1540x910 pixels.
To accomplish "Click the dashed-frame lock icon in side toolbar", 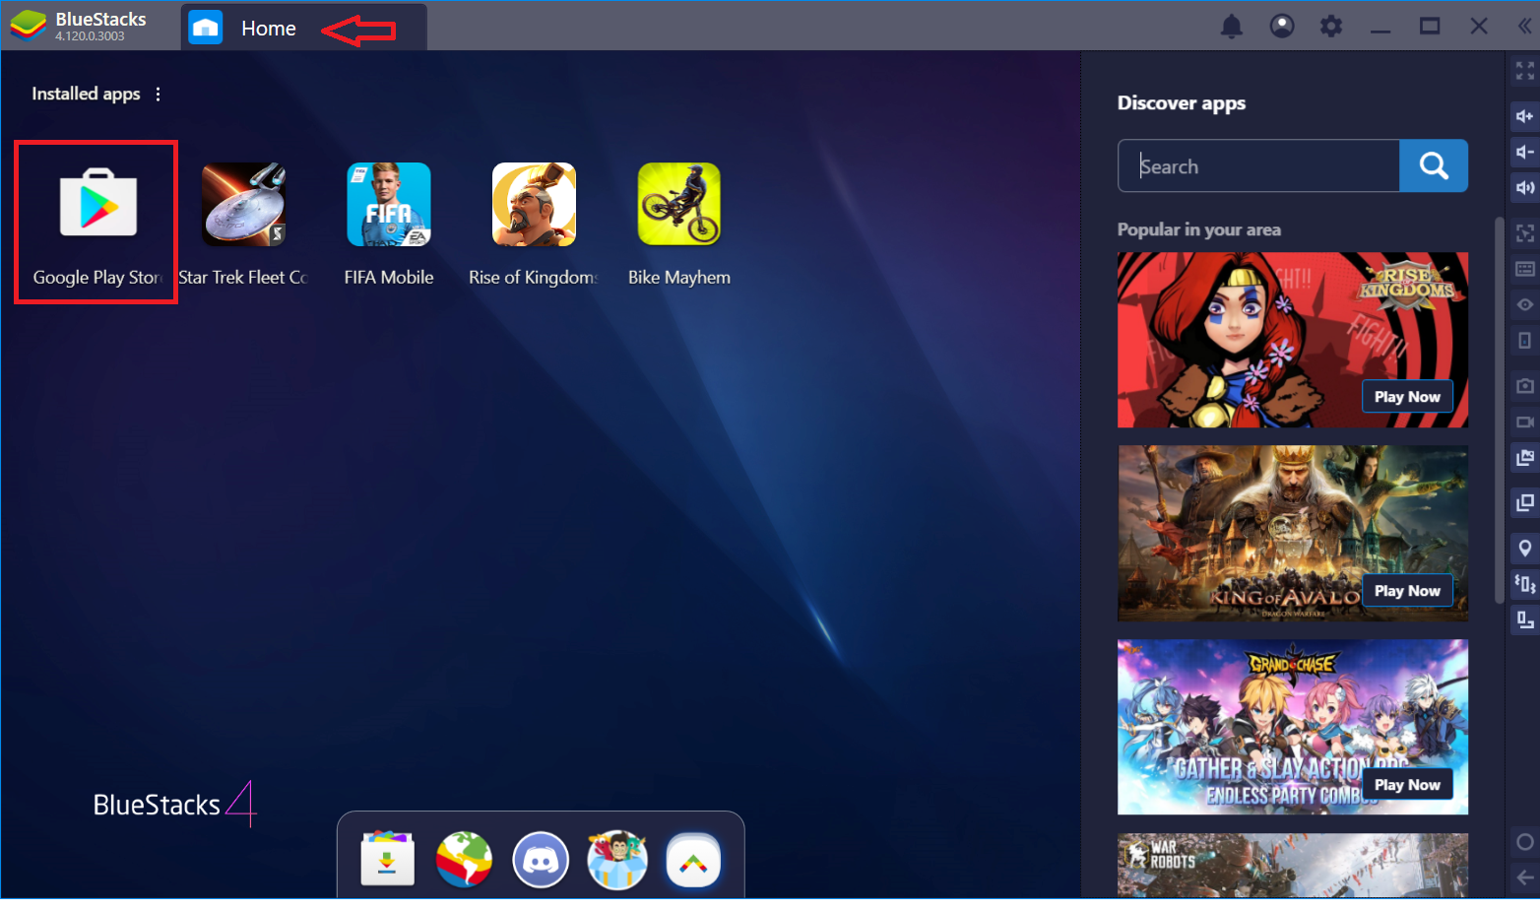I will pos(1524,232).
